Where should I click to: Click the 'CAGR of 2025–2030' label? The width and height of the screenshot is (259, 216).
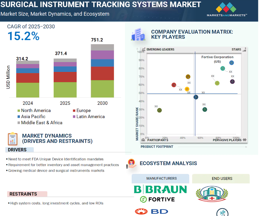pos(31,26)
